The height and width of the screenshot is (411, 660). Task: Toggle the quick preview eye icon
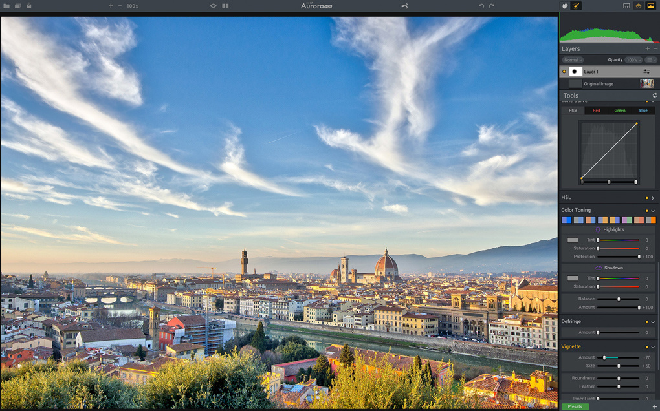click(214, 6)
